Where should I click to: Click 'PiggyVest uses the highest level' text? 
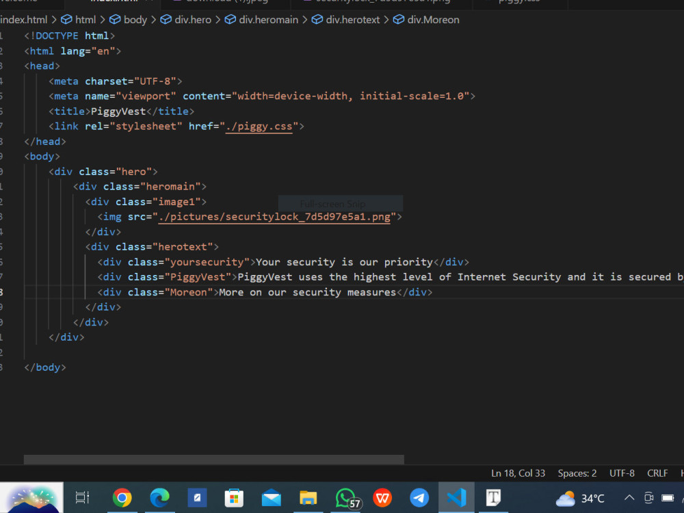335,277
